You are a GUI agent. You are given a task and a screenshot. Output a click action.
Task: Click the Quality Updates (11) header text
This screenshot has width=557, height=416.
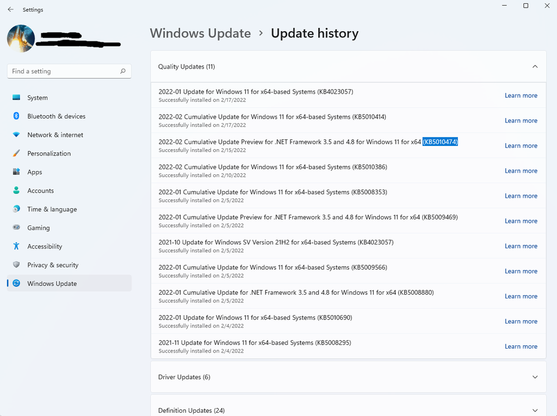click(x=186, y=67)
